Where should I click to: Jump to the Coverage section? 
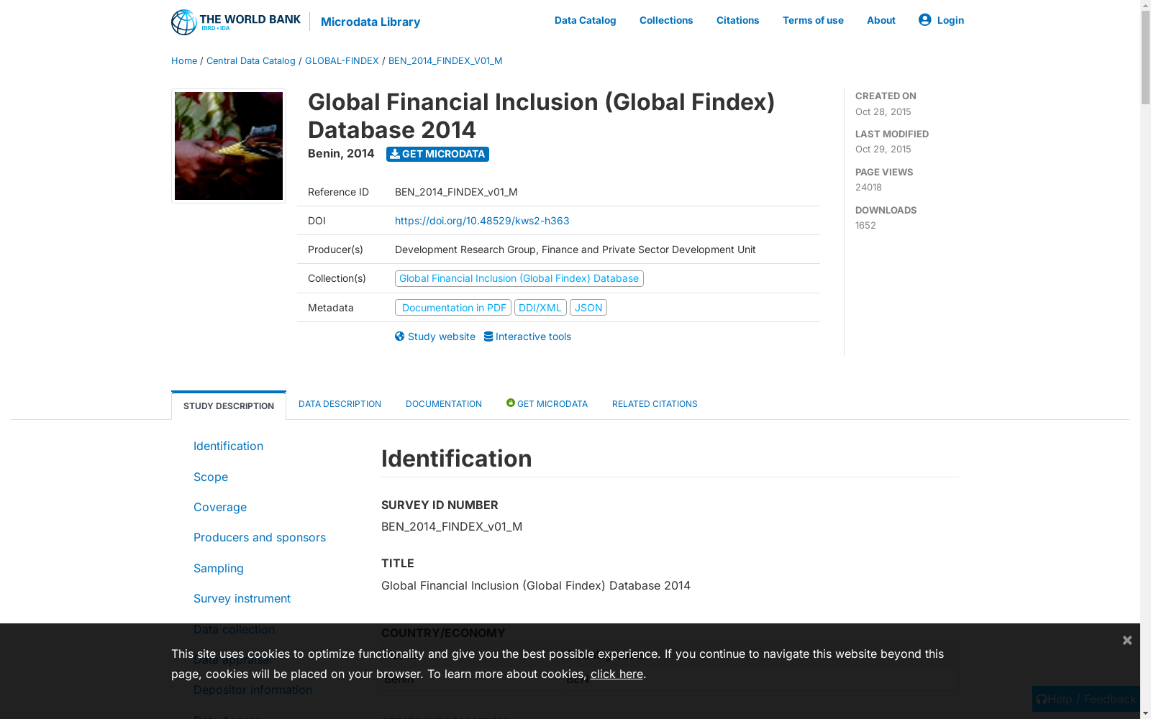pos(220,507)
